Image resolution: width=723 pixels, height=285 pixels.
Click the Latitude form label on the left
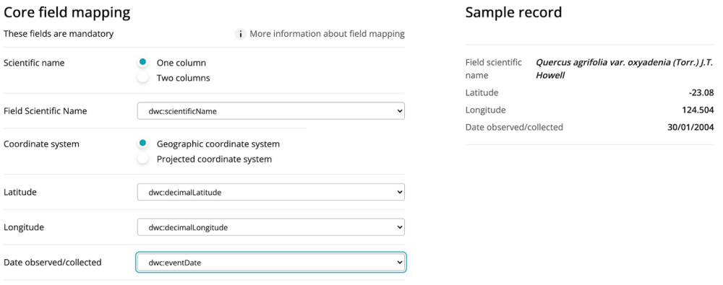tap(20, 193)
